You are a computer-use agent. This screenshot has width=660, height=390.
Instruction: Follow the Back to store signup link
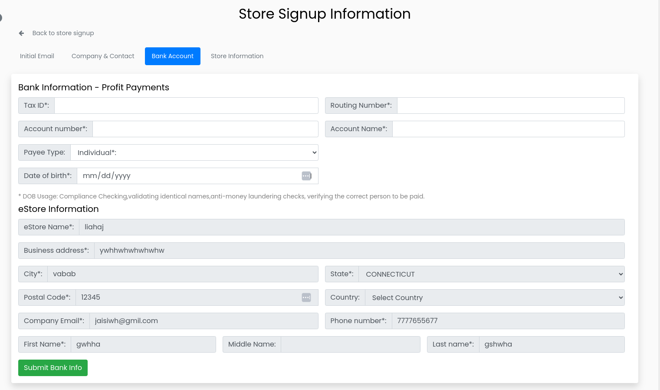pyautogui.click(x=63, y=33)
